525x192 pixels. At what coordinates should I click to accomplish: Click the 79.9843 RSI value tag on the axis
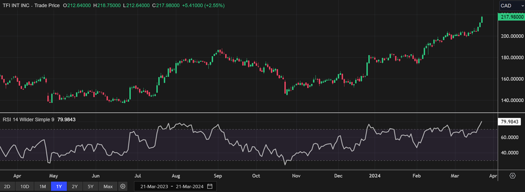(x=510, y=121)
